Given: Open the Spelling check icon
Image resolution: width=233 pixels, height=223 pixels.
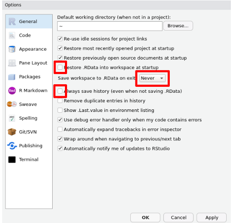Looking at the screenshot, I should click(12, 118).
